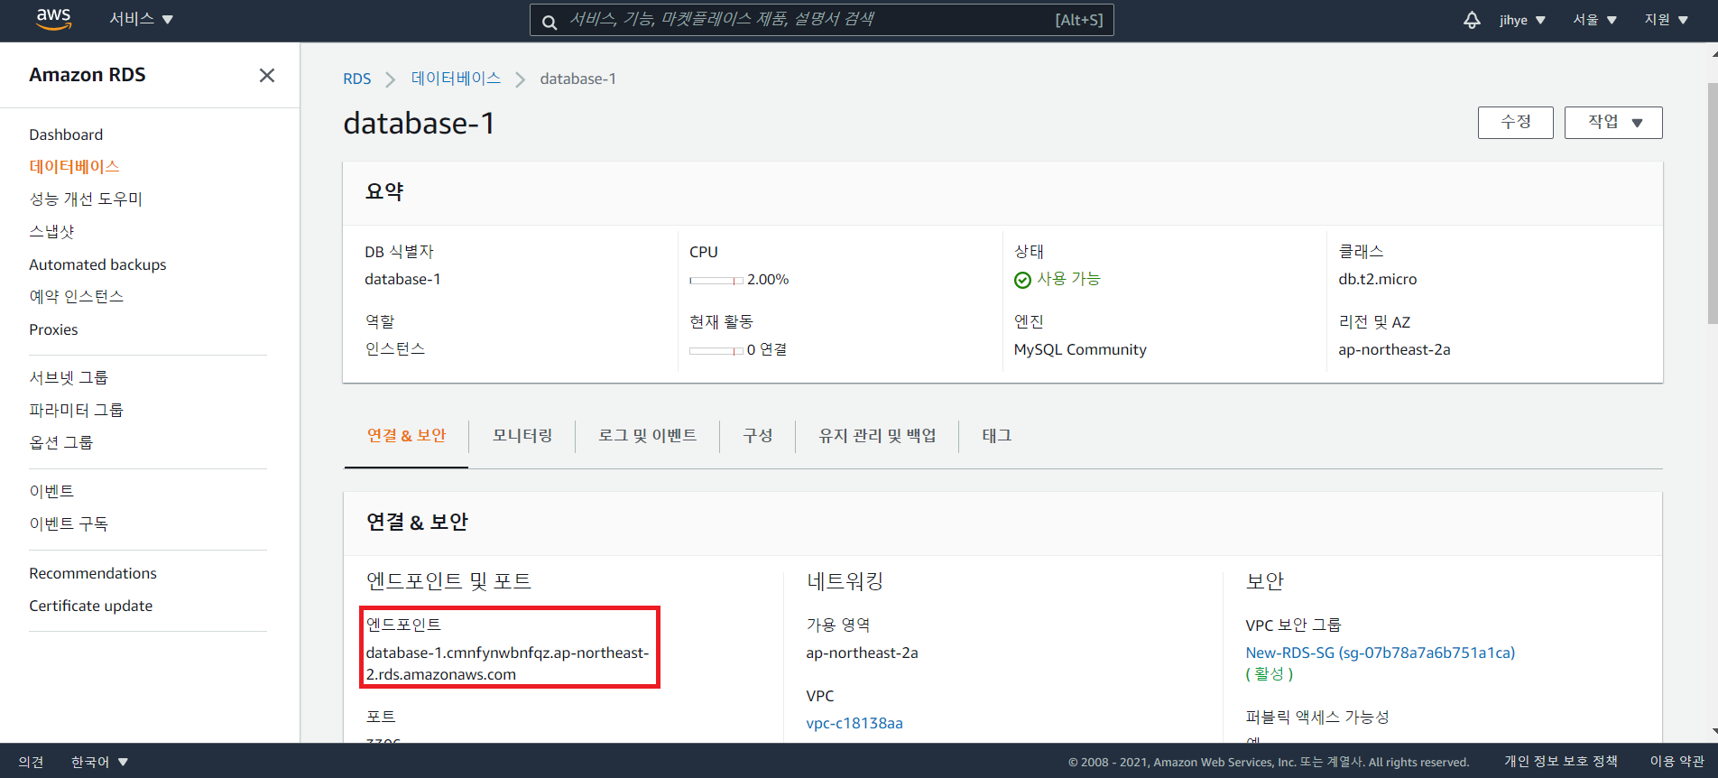The width and height of the screenshot is (1718, 778).
Task: Open 서브넷 그룹 in the sidebar
Action: click(x=68, y=377)
